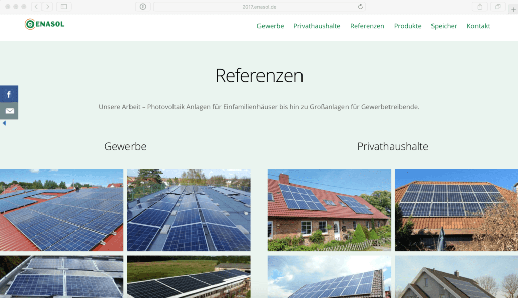
Task: Open the Privathaushalte navigation item
Action: click(x=317, y=26)
